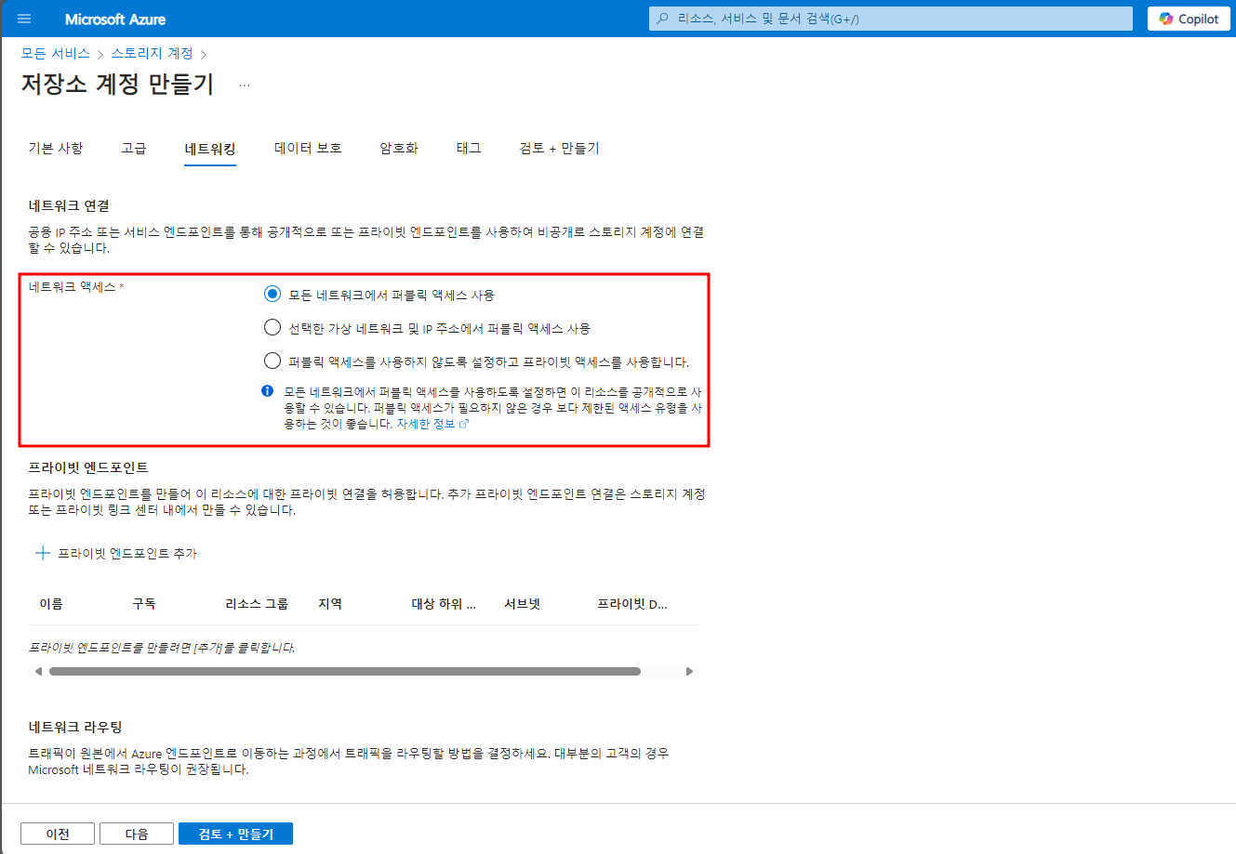Click the 구독 column header

tap(144, 604)
